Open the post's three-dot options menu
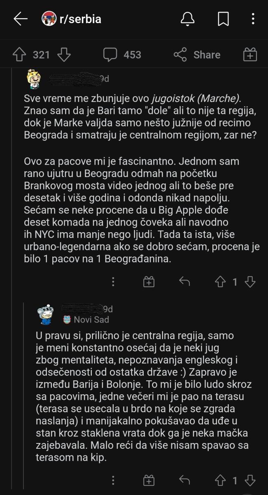The image size is (268, 495). point(253,19)
